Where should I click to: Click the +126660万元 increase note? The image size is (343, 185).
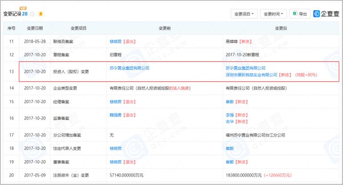(x=278, y=175)
